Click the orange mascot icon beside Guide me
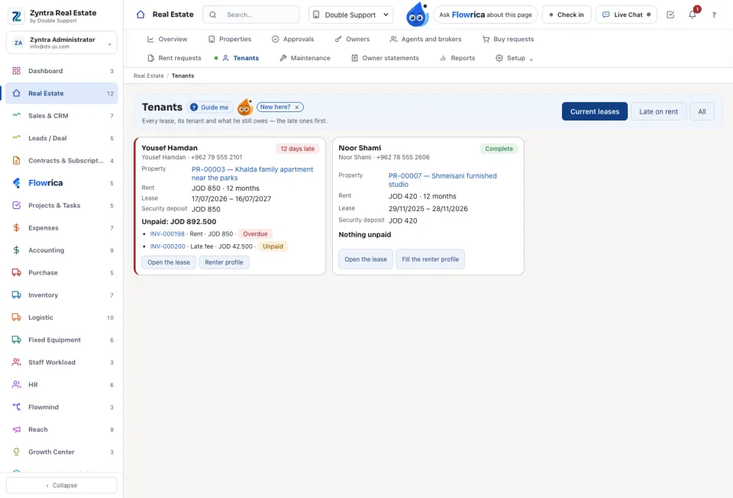 coord(245,108)
